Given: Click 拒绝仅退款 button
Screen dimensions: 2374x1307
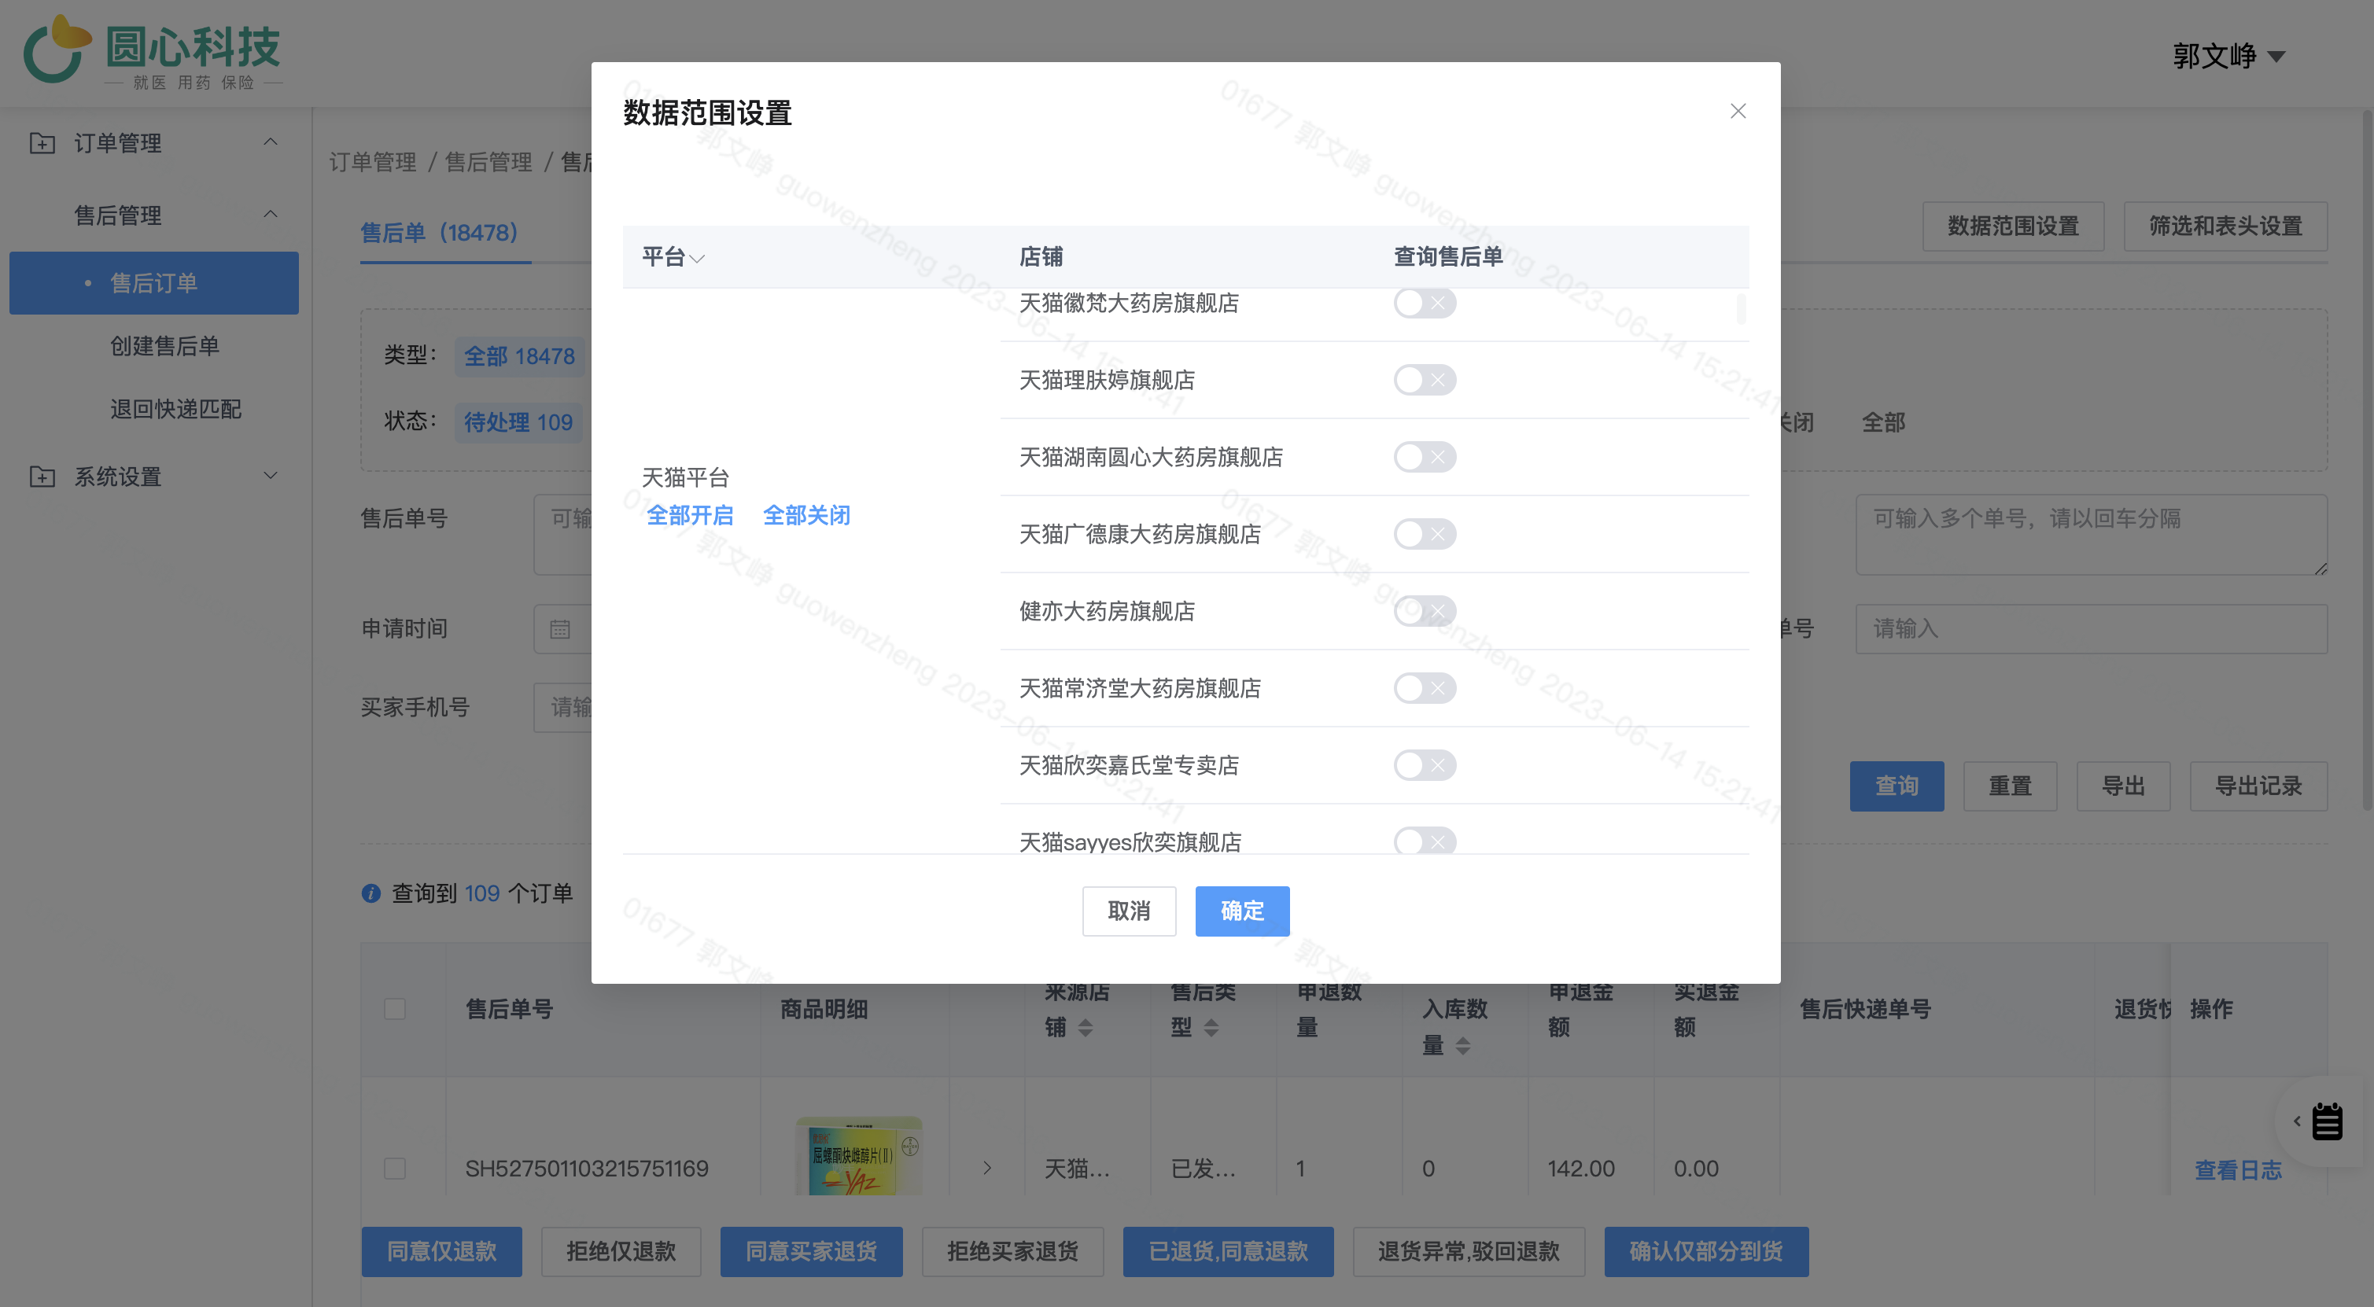Looking at the screenshot, I should tap(621, 1252).
